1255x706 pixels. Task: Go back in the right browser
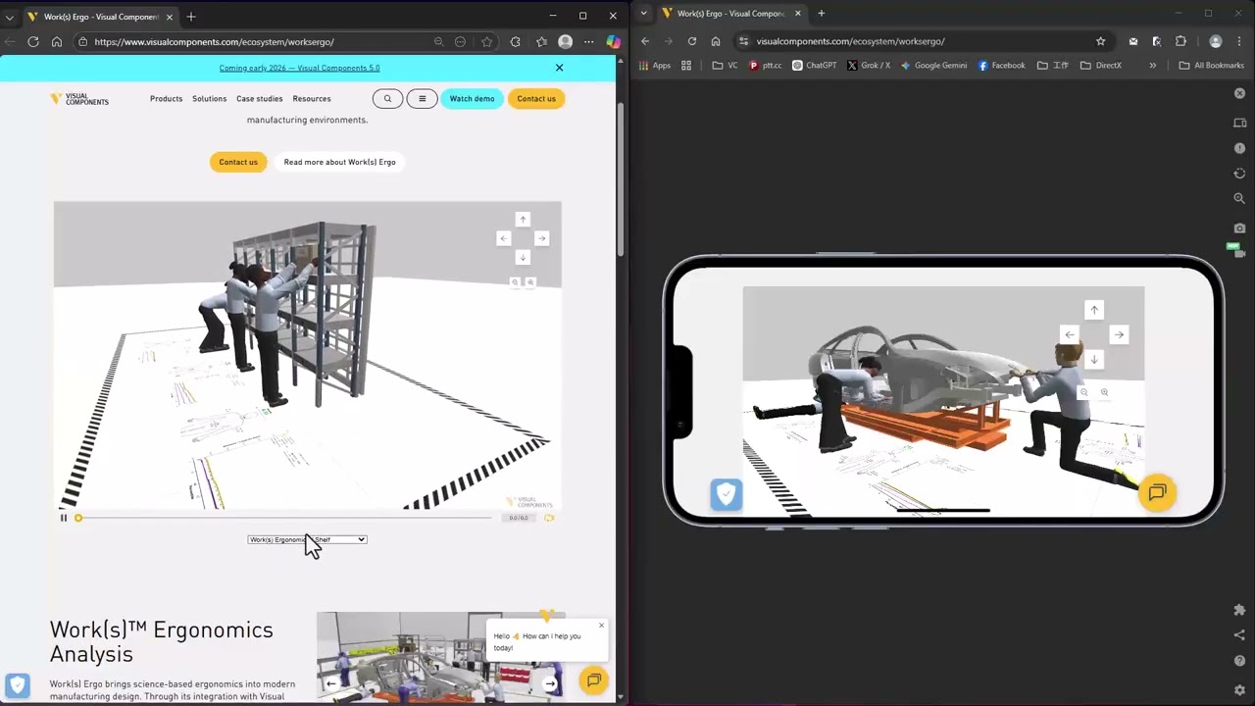(645, 41)
